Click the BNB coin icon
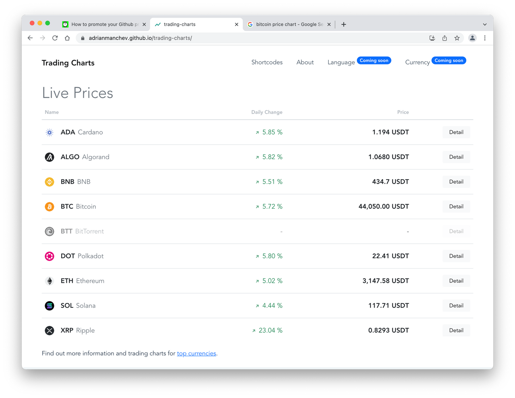This screenshot has width=515, height=398. (x=49, y=182)
